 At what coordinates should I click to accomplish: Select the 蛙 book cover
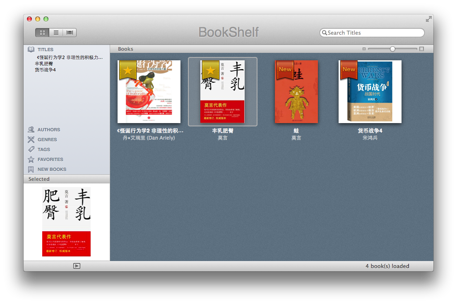click(296, 92)
